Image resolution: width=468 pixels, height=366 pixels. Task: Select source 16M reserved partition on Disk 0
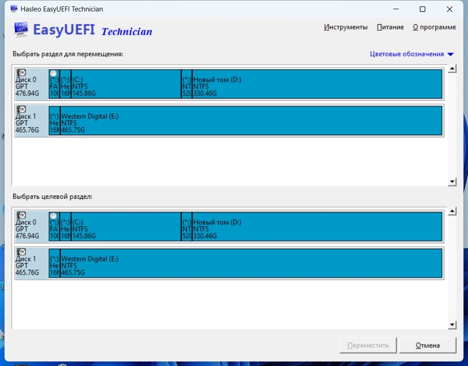tap(65, 84)
